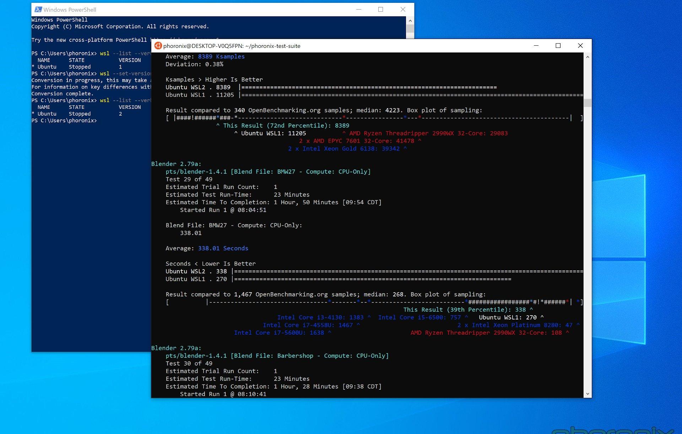The image size is (682, 434).
Task: Click the 'Ubuntu WSL2 . 338' result row
Action: [x=374, y=271]
